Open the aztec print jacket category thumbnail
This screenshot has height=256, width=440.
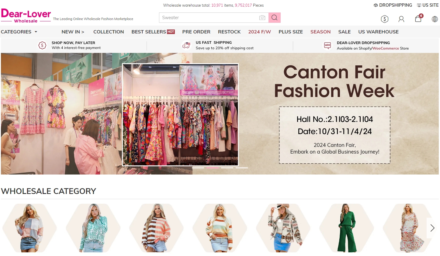pos(283,228)
